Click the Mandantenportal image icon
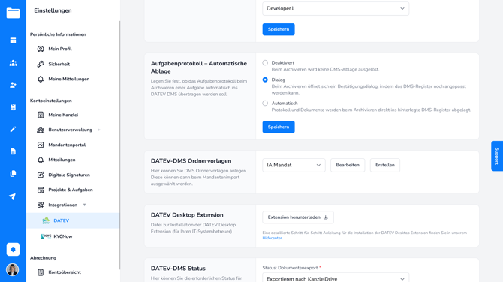This screenshot has height=282, width=503. pos(41,145)
